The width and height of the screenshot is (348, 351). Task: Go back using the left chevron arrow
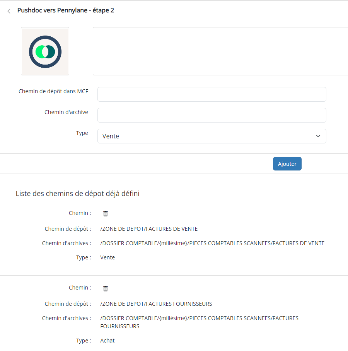pyautogui.click(x=9, y=11)
